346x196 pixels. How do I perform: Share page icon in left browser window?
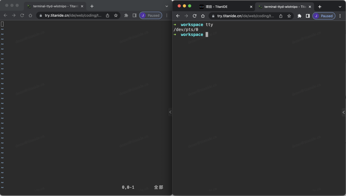pyautogui.click(x=107, y=15)
